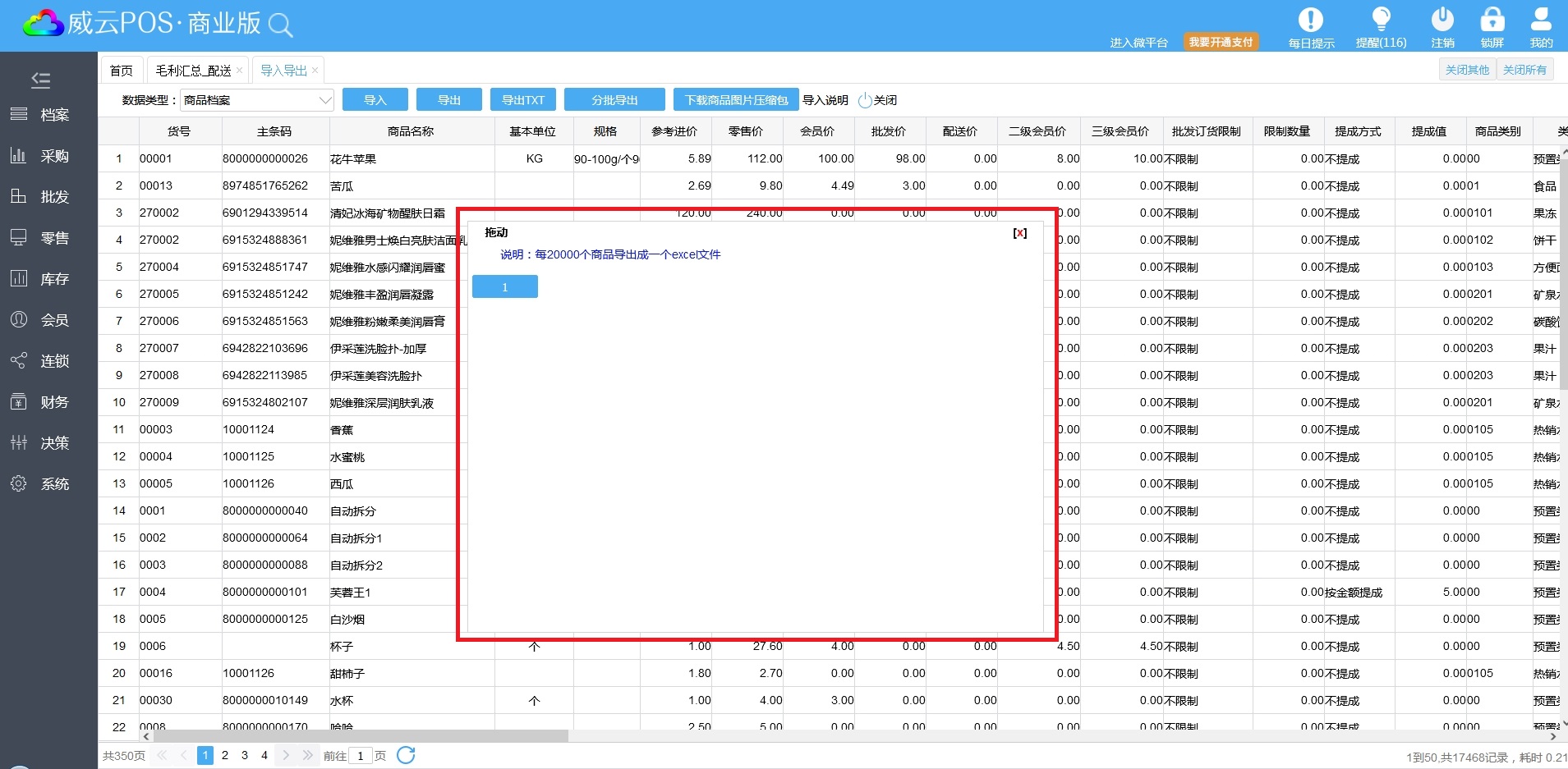Jump to last page with double arrow

(308, 755)
